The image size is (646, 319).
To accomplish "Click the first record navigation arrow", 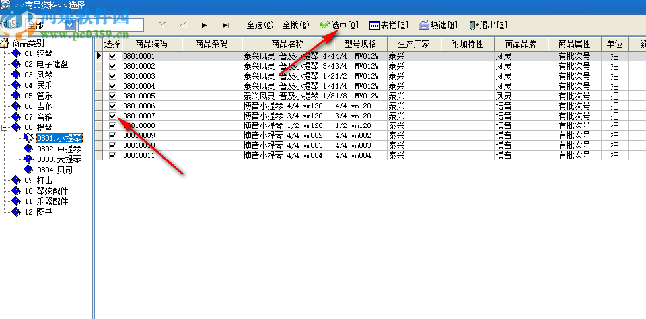I will pos(162,26).
